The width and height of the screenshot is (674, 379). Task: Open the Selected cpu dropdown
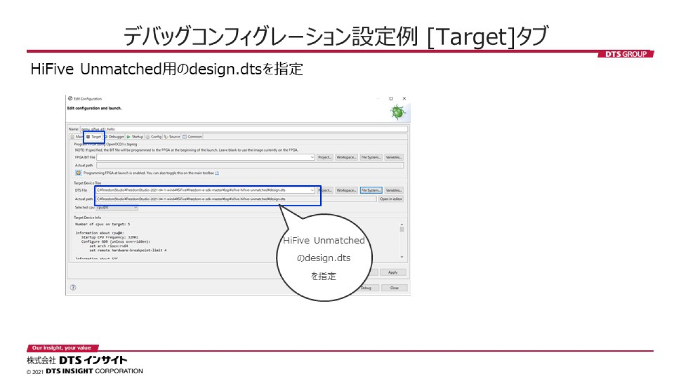[x=117, y=207]
